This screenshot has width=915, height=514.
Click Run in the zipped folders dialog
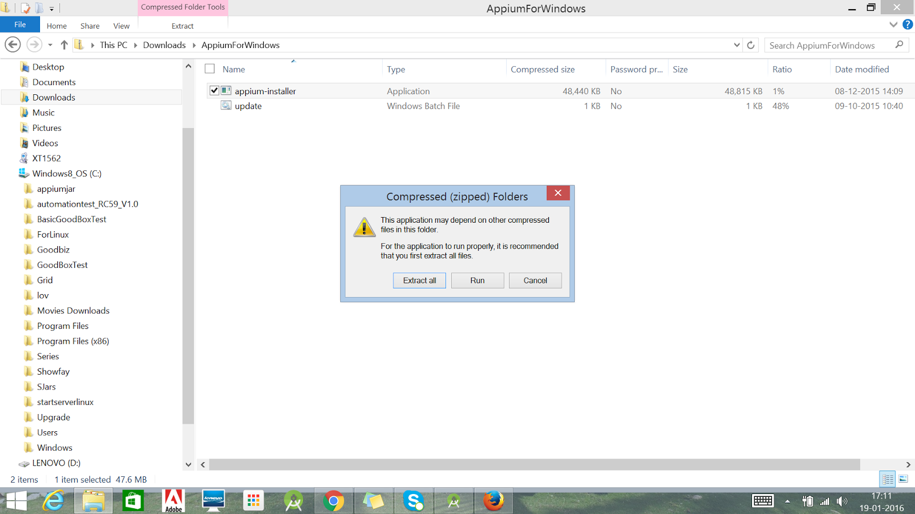478,280
